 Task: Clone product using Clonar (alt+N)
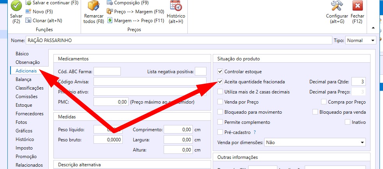[29, 20]
